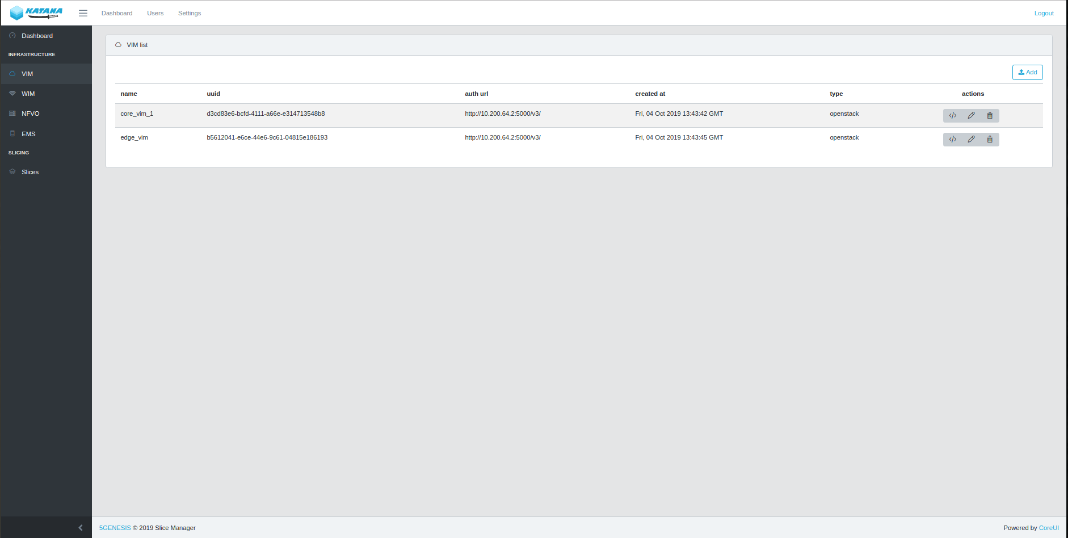1068x538 pixels.
Task: Click the 'uuid' column header
Action: coord(213,94)
